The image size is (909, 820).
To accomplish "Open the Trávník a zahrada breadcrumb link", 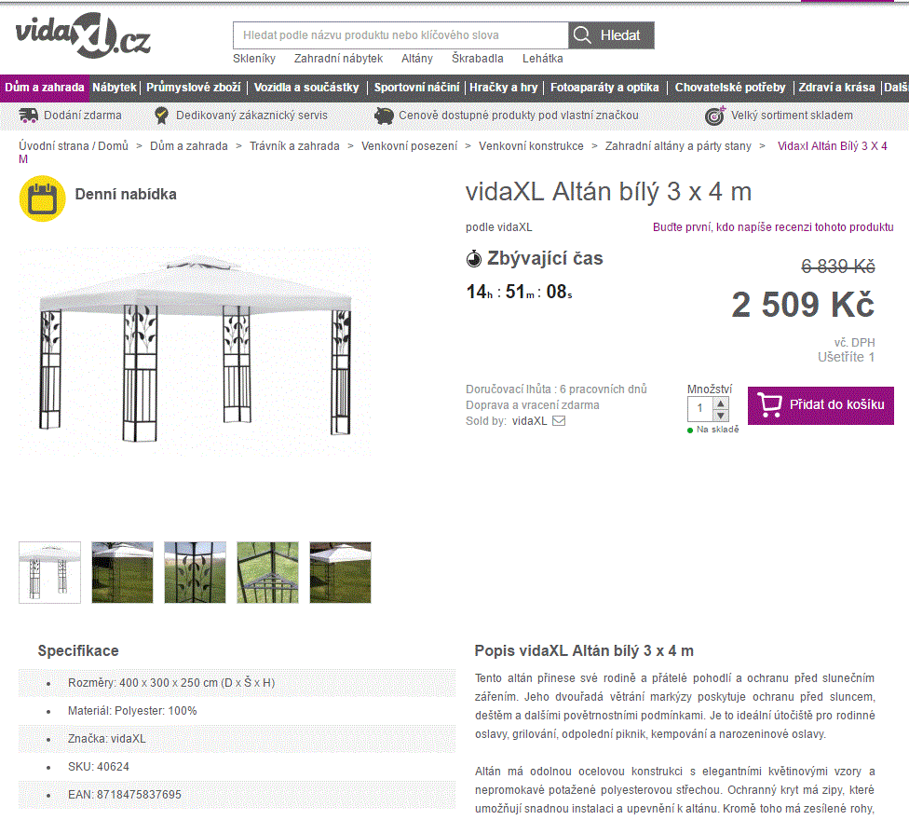I will pos(295,146).
